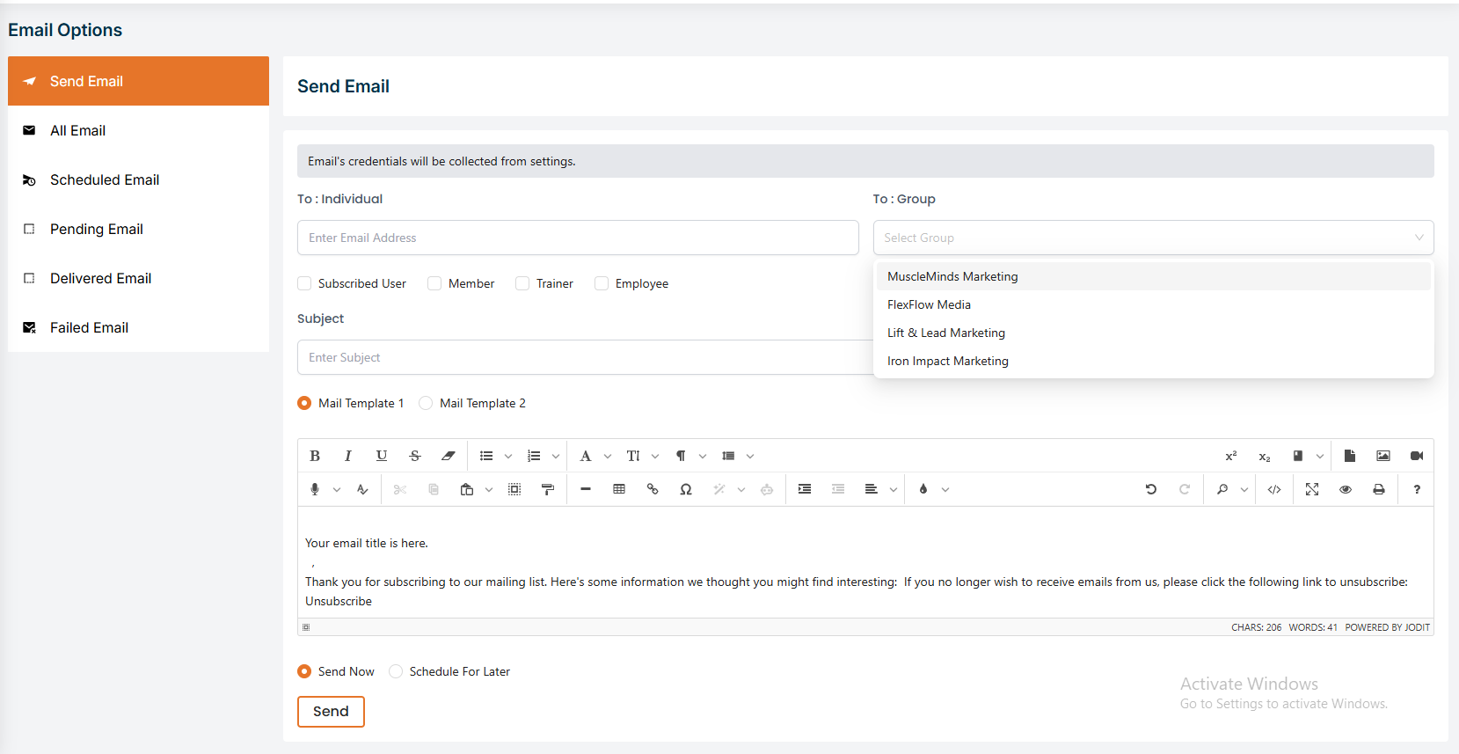Screen dimensions: 1459x754
Task: Check the Subscribed User checkbox
Action: (304, 283)
